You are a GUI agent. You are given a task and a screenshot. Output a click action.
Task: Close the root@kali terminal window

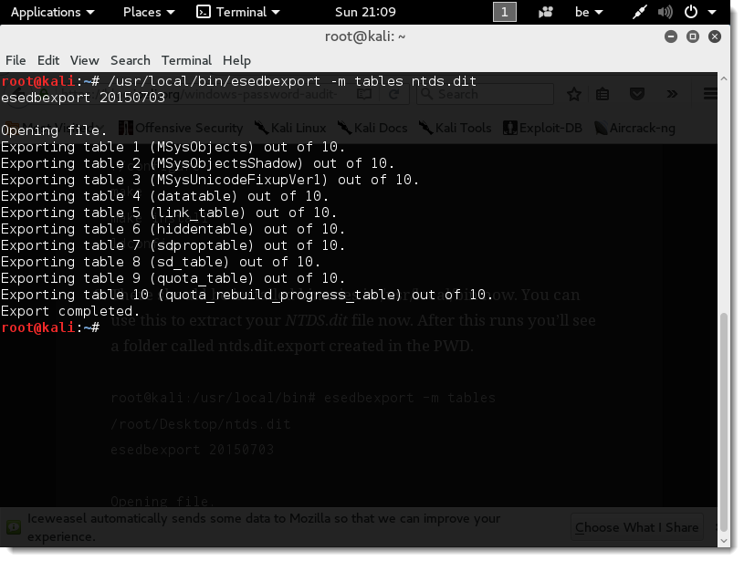point(713,36)
